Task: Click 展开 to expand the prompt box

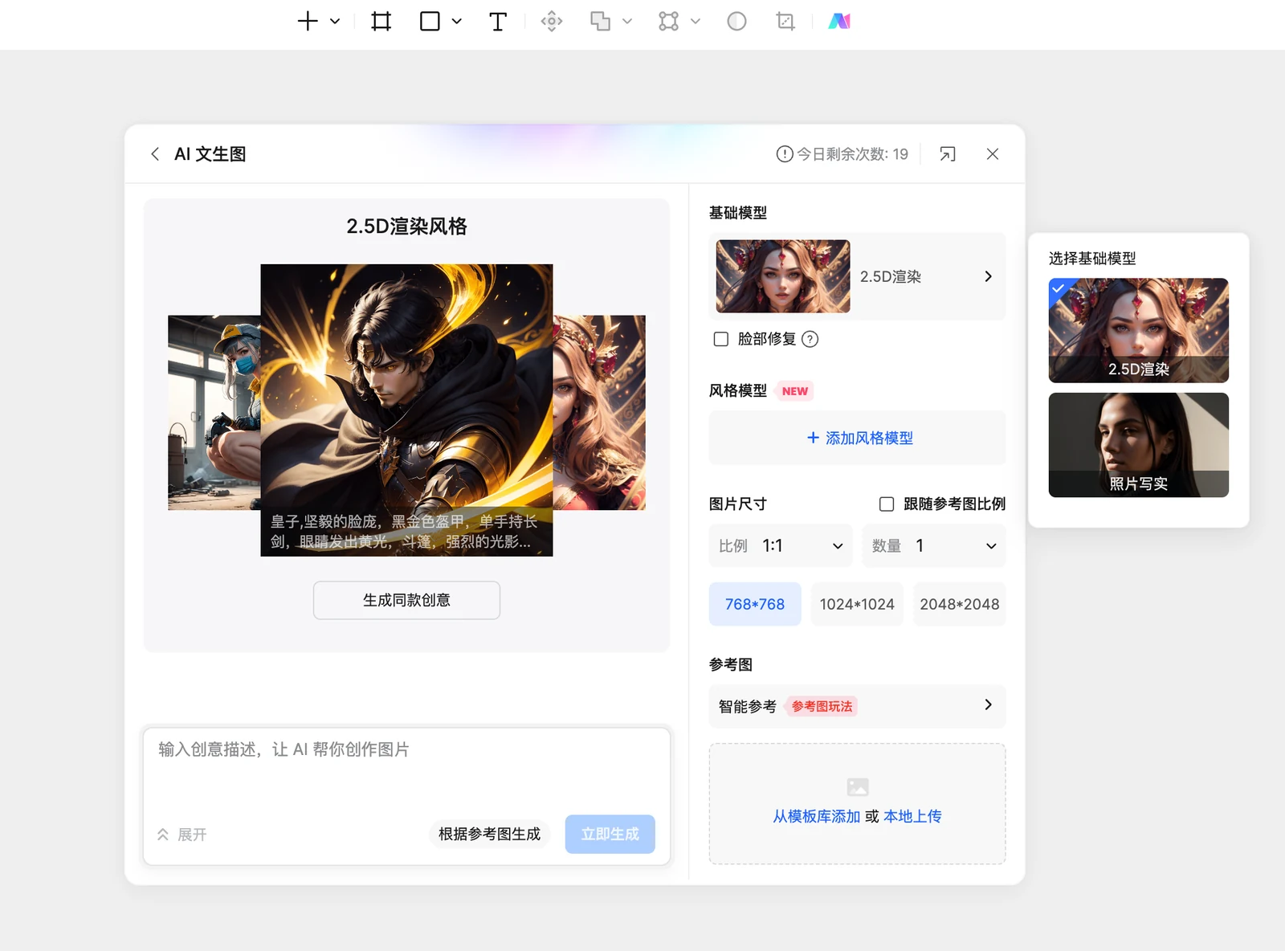Action: pyautogui.click(x=182, y=835)
